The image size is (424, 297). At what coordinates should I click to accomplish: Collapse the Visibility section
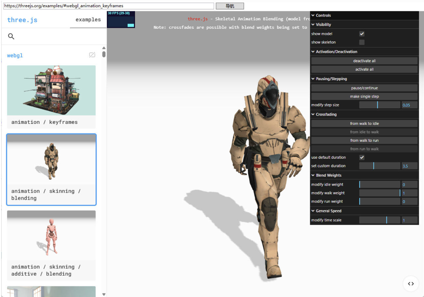pyautogui.click(x=364, y=25)
